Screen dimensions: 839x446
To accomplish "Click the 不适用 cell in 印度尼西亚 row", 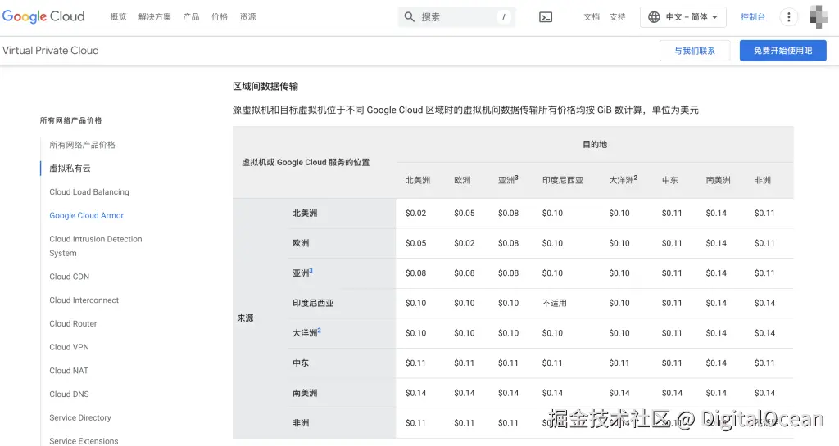I will (555, 303).
